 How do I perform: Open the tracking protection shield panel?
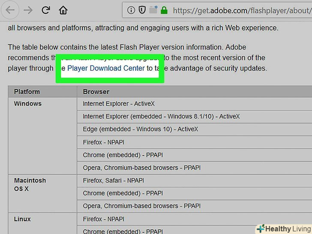pyautogui.click(x=142, y=10)
